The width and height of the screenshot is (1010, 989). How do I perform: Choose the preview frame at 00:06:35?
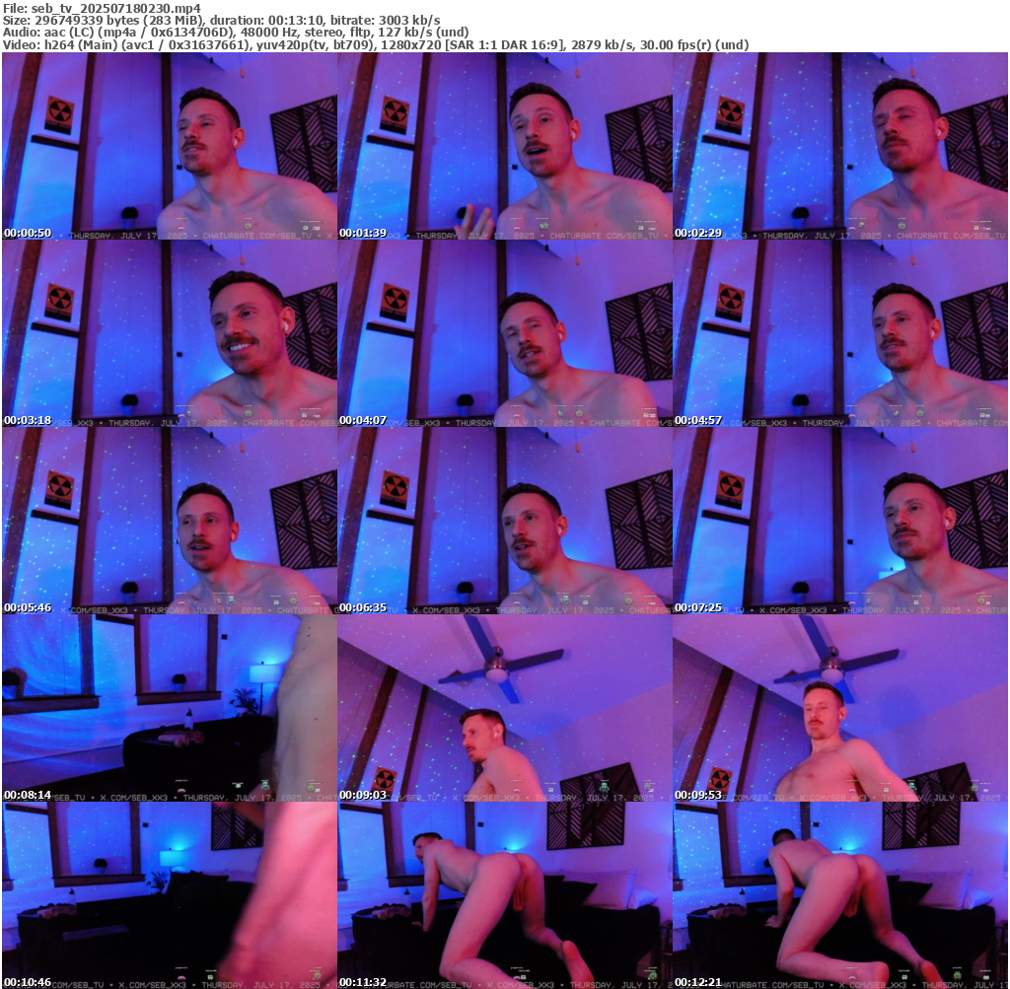pyautogui.click(x=505, y=521)
